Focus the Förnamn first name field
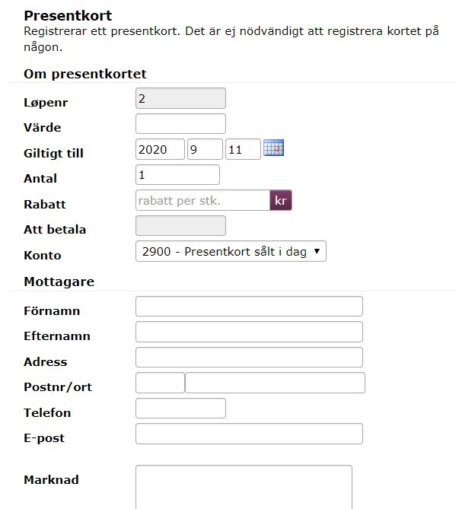 (249, 307)
